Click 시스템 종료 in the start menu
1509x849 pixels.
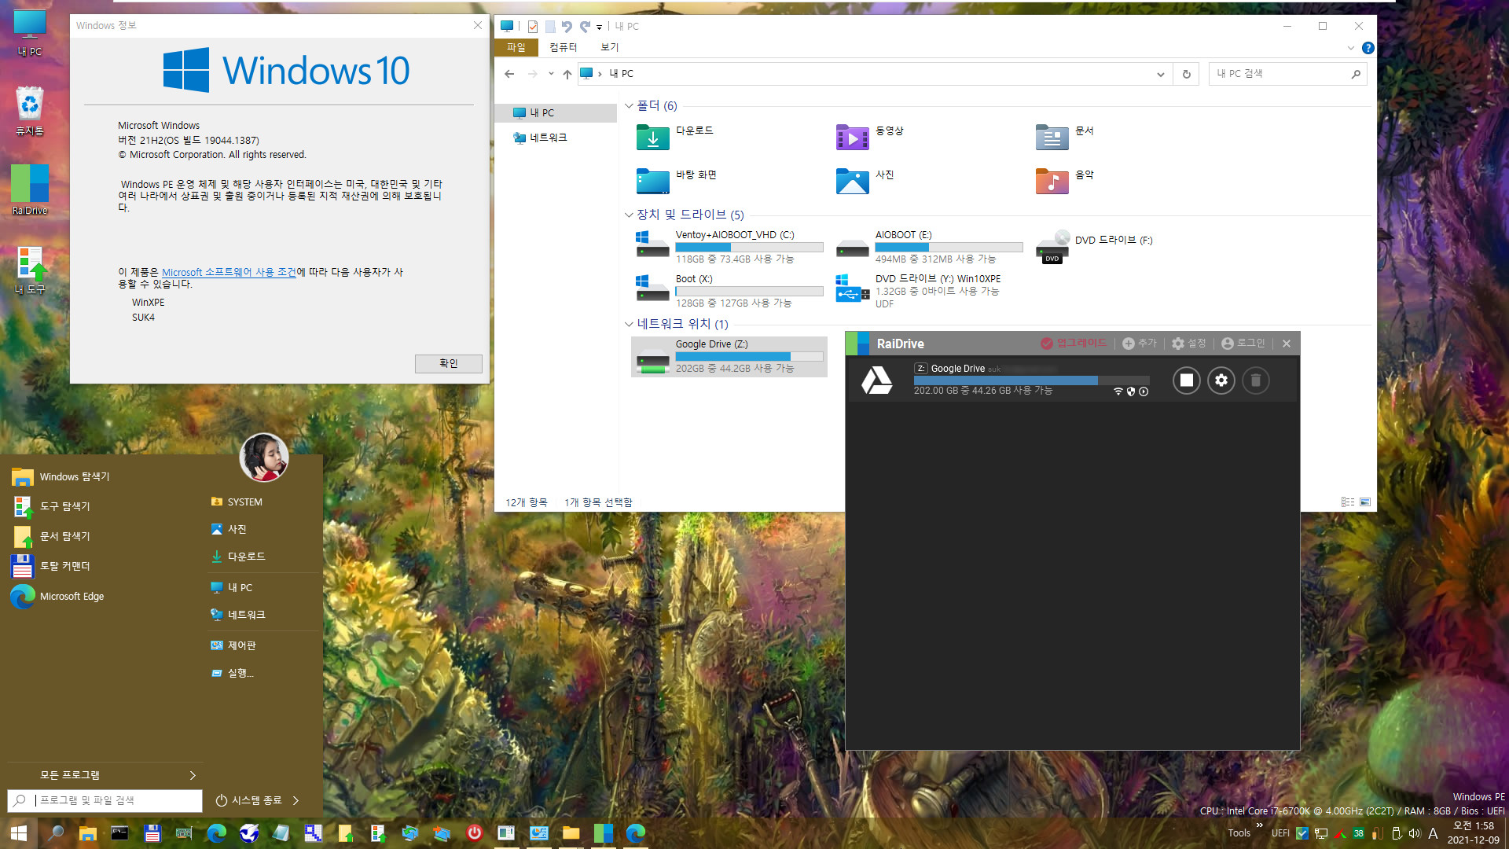point(248,800)
